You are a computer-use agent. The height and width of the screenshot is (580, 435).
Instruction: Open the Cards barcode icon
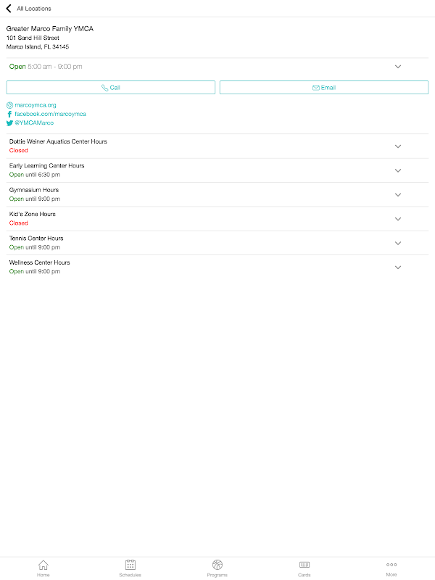304,565
